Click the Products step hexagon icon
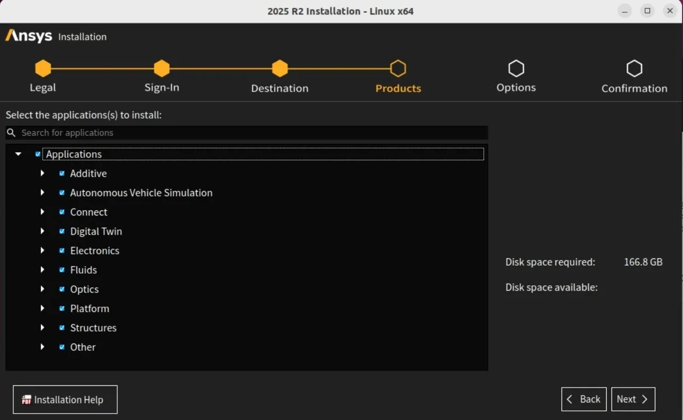 point(398,68)
